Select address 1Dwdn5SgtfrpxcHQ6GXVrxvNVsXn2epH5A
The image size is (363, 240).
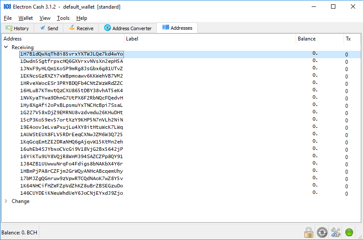(72, 61)
